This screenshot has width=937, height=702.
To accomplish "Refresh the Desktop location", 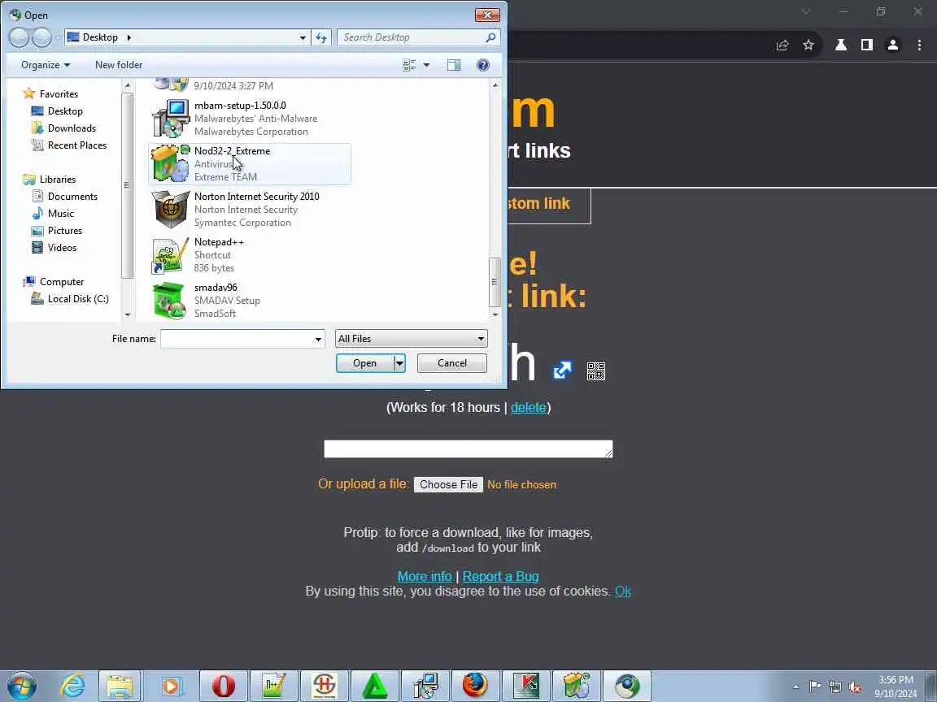I will pyautogui.click(x=321, y=37).
